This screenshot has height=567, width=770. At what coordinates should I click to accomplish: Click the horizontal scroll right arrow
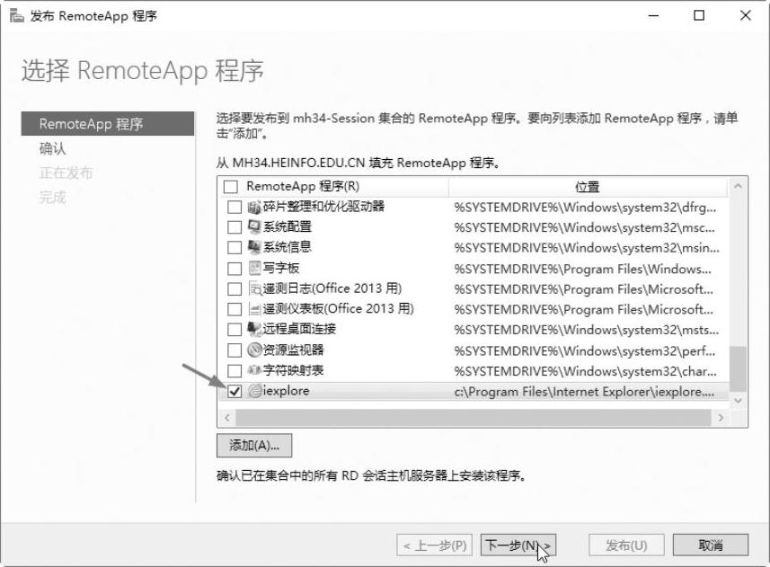coord(721,418)
